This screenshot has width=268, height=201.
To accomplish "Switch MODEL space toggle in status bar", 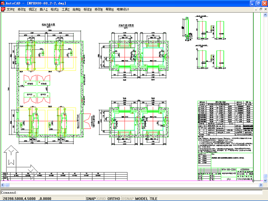I will click(142, 199).
